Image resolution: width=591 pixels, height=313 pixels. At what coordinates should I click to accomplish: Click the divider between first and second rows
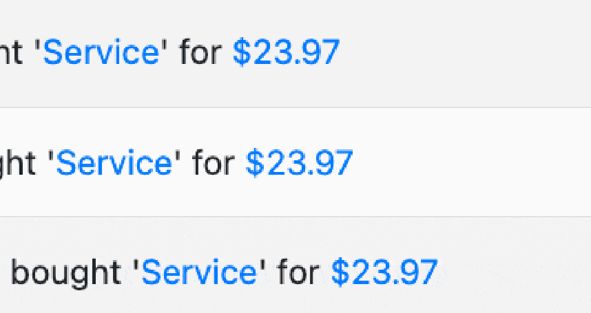click(295, 107)
